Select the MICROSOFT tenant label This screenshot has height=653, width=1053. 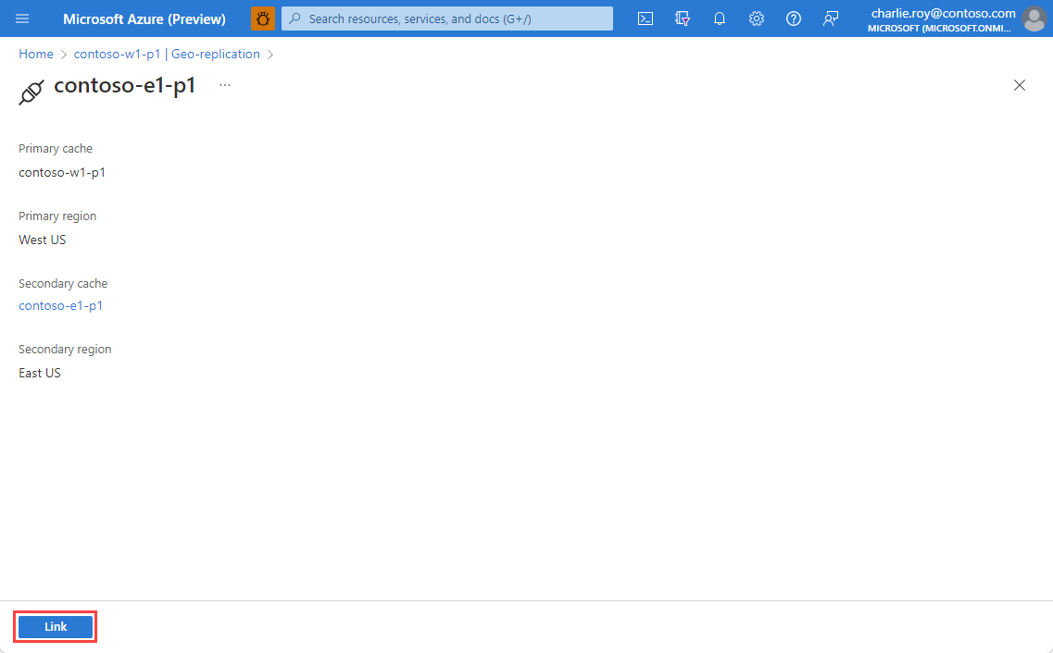(942, 25)
